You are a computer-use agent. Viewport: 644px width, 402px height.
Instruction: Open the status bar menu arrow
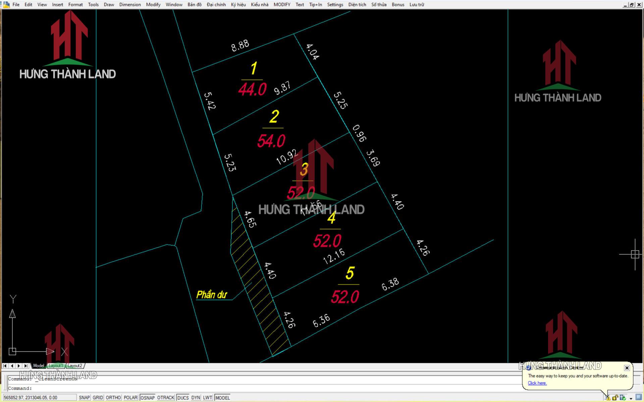(x=631, y=398)
